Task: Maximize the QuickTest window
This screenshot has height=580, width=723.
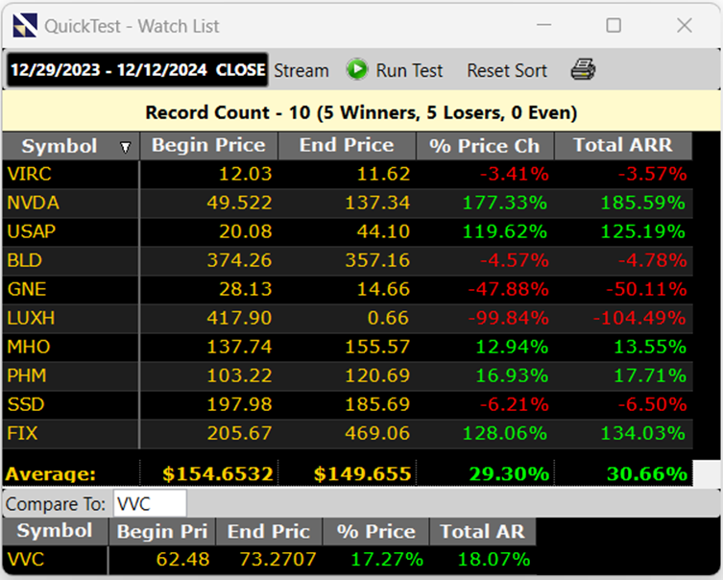Action: pyautogui.click(x=614, y=26)
